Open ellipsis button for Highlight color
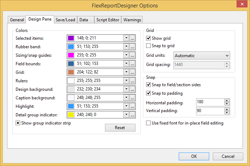The image size is (250, 166). (132, 106)
